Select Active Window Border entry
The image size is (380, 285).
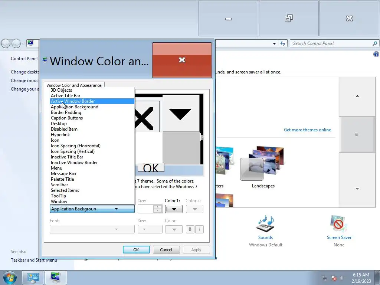(92, 101)
